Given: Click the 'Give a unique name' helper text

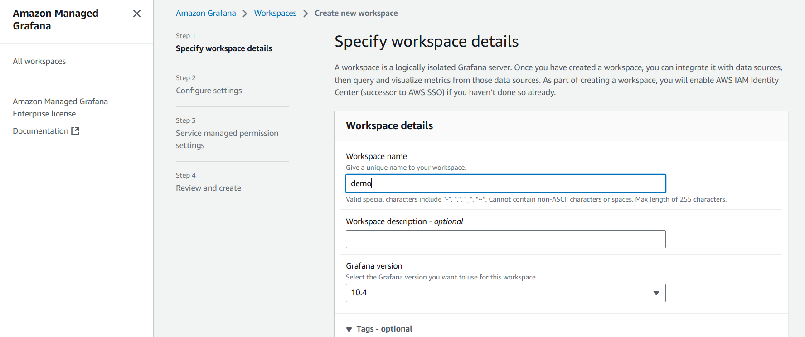Looking at the screenshot, I should (406, 168).
